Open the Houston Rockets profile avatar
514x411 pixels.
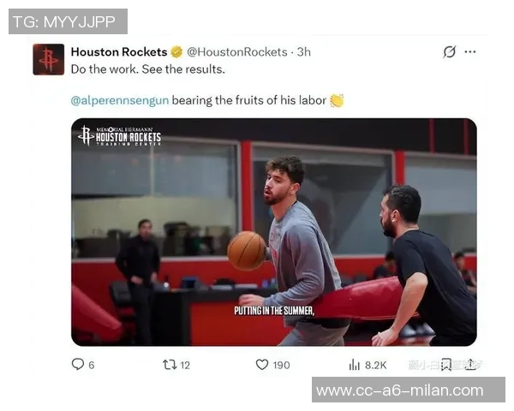49,59
